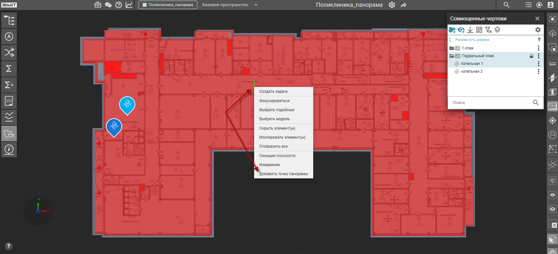The width and height of the screenshot is (558, 254).
Task: Click the Поиск search field
Action: pos(495,103)
